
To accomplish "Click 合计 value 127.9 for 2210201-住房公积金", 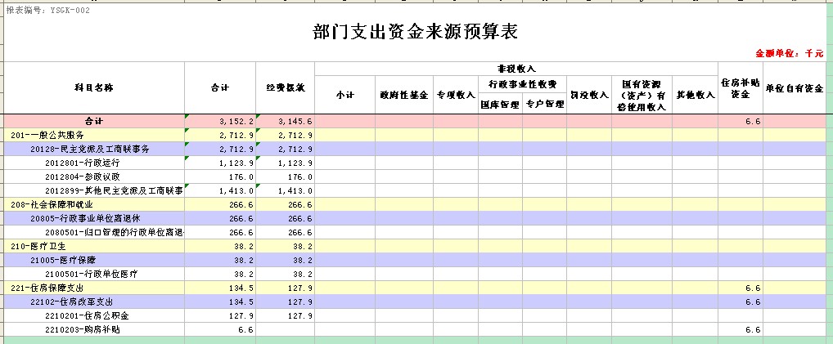I will point(241,316).
